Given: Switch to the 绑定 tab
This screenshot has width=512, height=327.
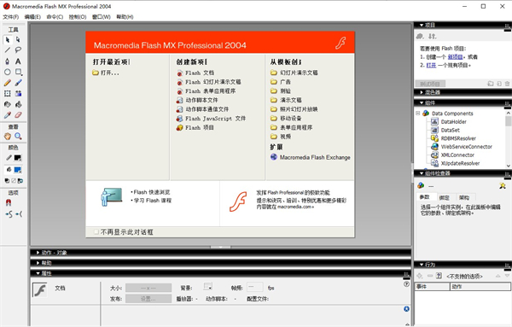Looking at the screenshot, I should 444,197.
